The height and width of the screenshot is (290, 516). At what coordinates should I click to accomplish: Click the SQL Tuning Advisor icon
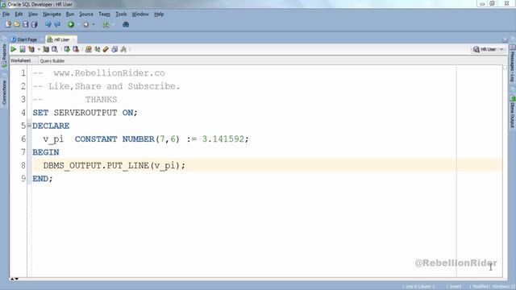(55, 49)
